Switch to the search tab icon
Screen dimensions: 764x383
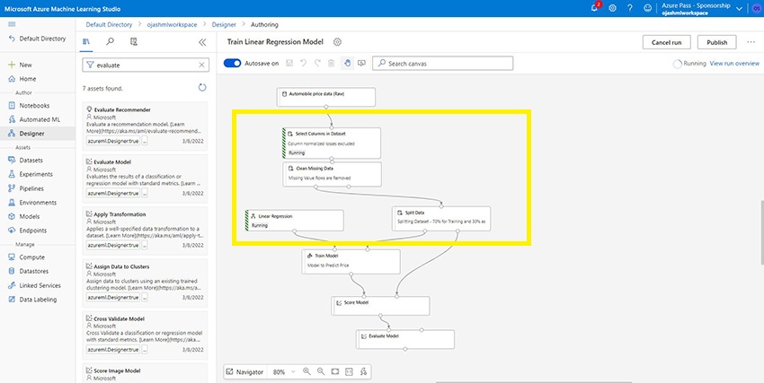111,42
